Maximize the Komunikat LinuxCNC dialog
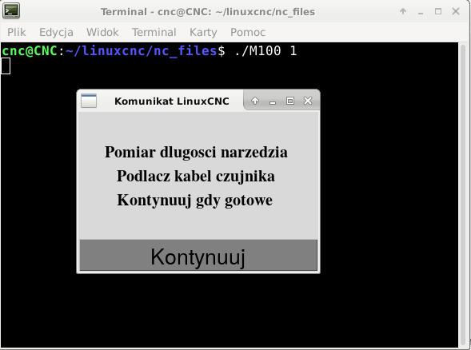This screenshot has width=471, height=350. coord(289,101)
